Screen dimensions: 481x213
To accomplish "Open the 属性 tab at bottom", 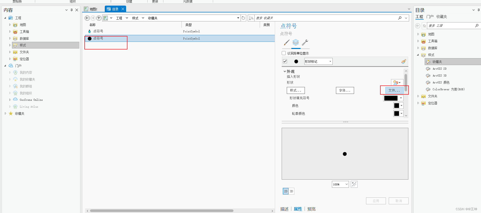I will click(x=298, y=209).
